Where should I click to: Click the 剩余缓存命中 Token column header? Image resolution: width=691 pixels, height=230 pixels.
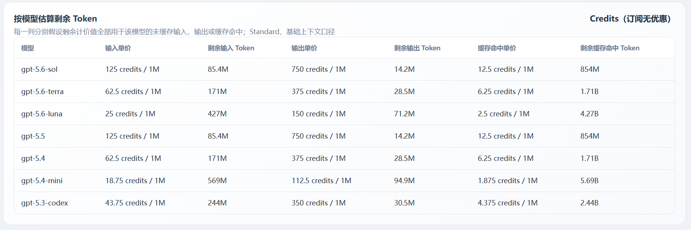(x=610, y=48)
